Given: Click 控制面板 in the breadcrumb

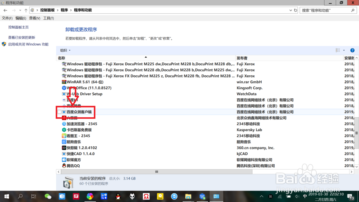Looking at the screenshot, I should coord(47,10).
